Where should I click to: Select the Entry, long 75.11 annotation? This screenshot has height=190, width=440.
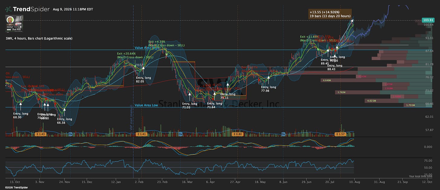[x=228, y=96]
